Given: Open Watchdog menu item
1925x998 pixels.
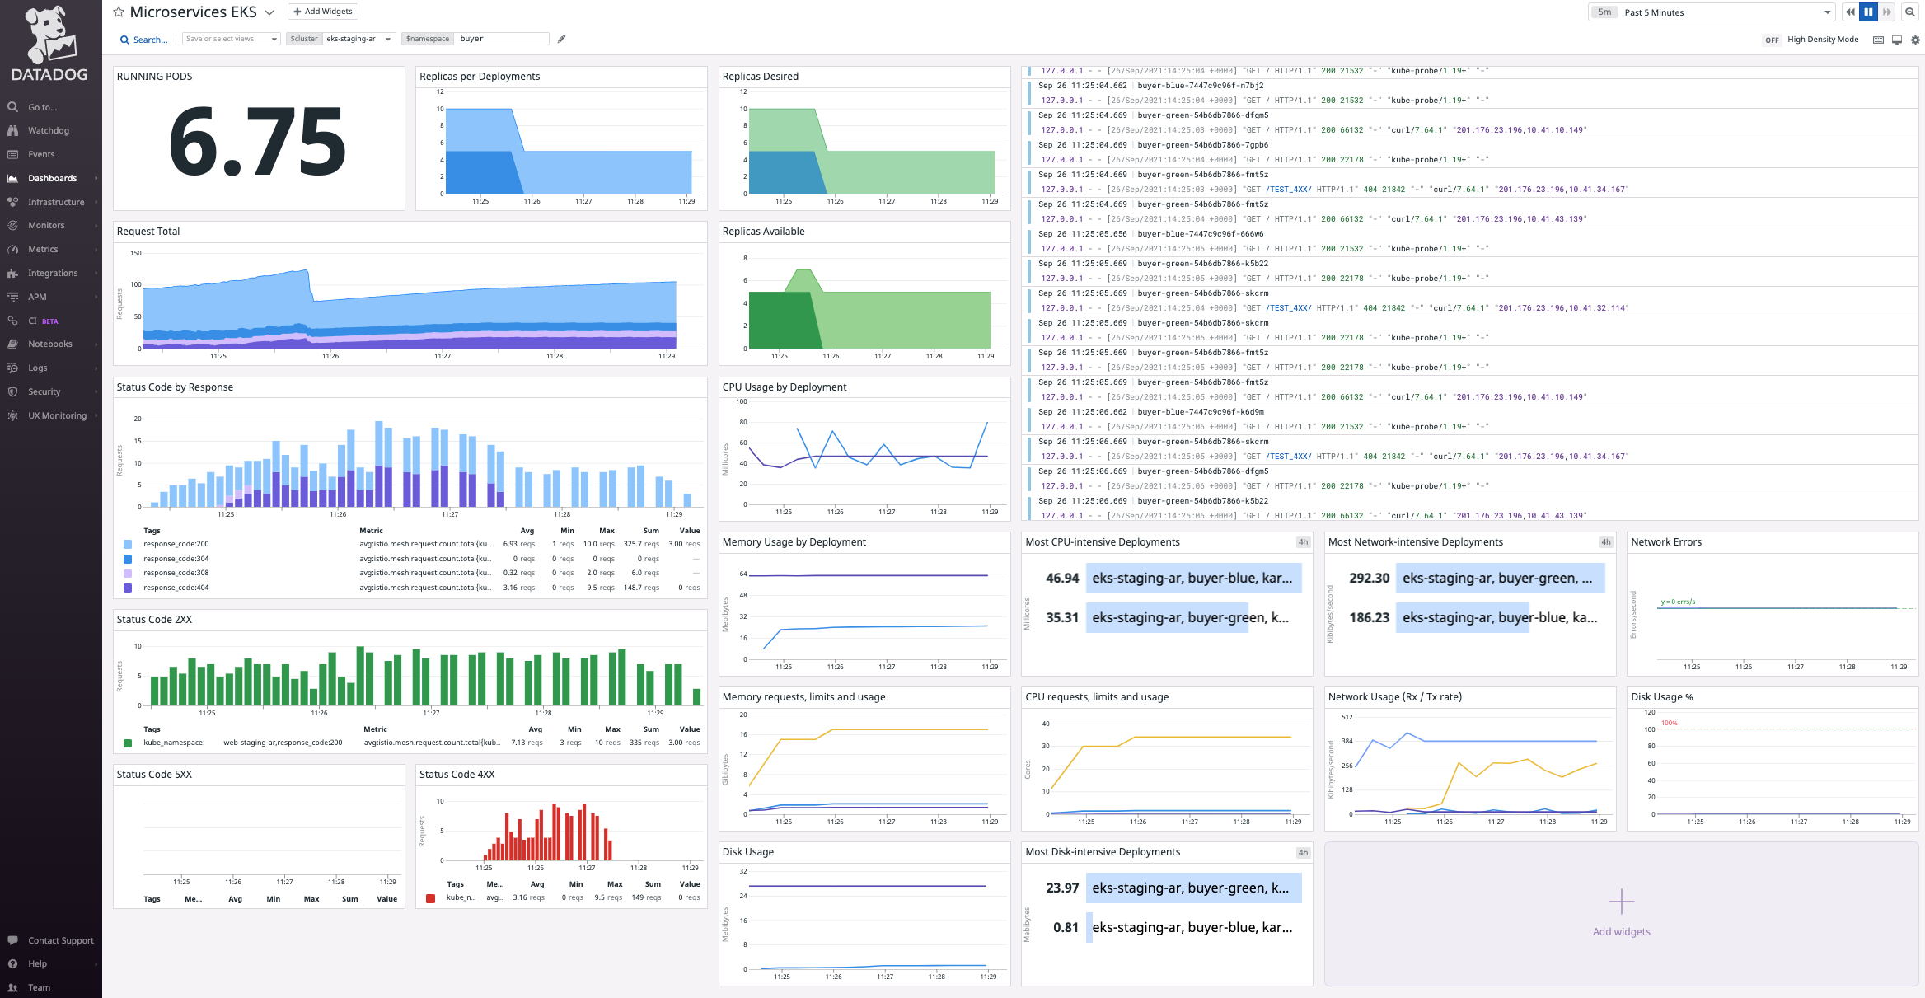Looking at the screenshot, I should [49, 130].
